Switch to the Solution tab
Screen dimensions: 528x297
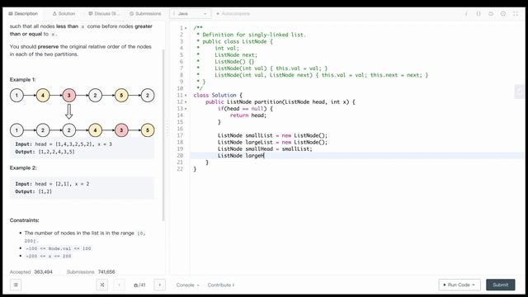(64, 14)
